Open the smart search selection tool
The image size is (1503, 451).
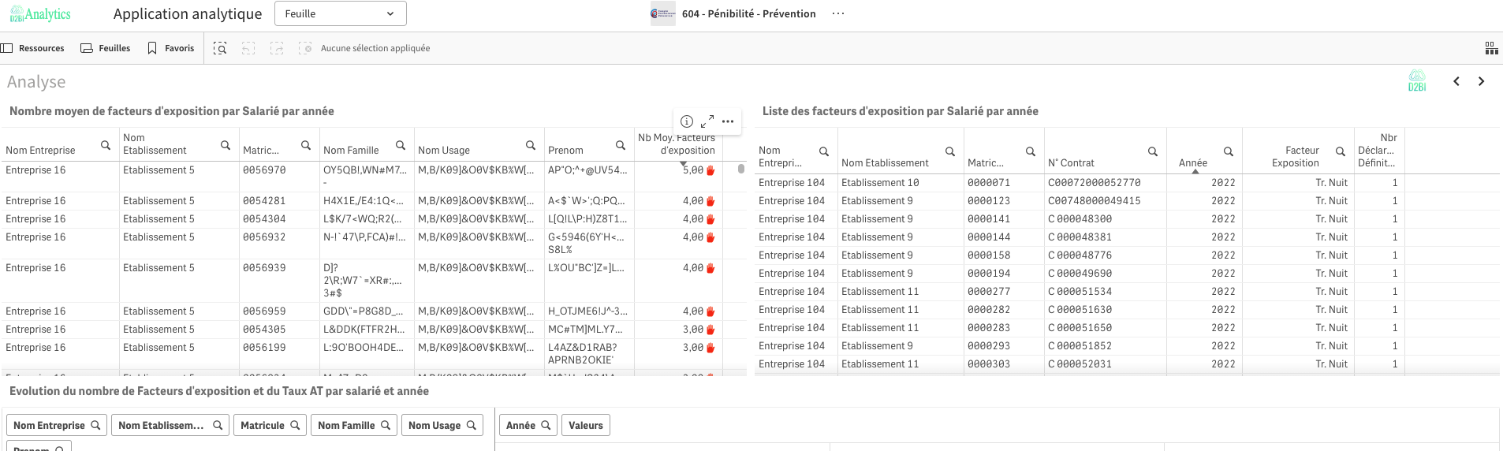pos(220,49)
